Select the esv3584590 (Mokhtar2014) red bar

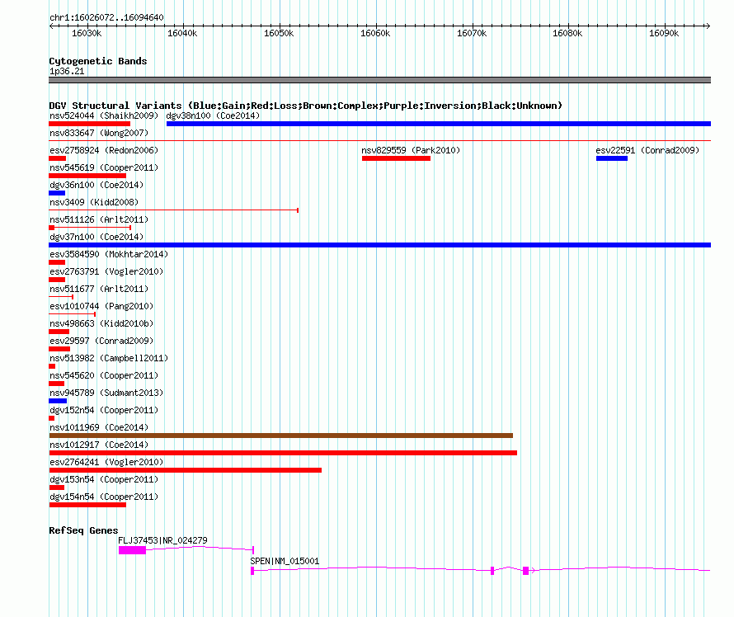point(57,262)
